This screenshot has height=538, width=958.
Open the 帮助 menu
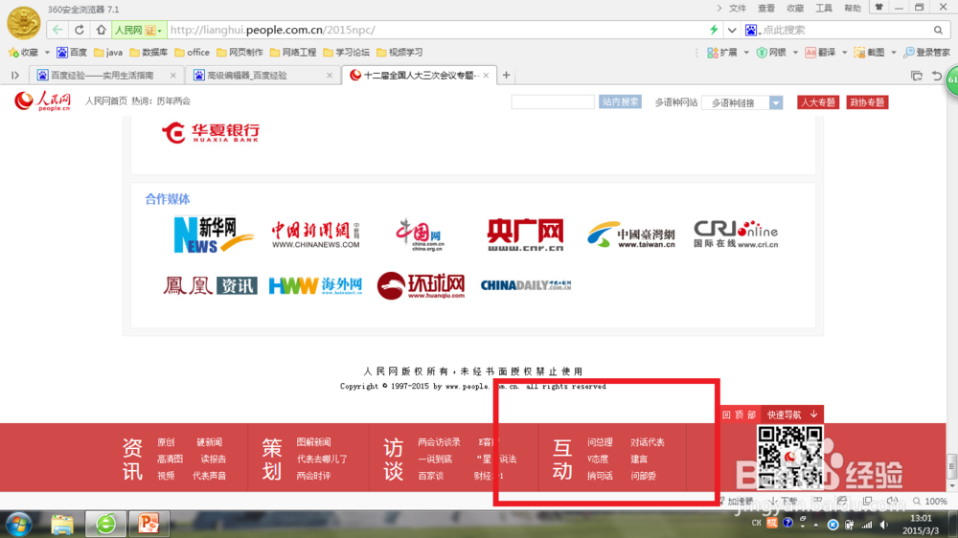(853, 8)
